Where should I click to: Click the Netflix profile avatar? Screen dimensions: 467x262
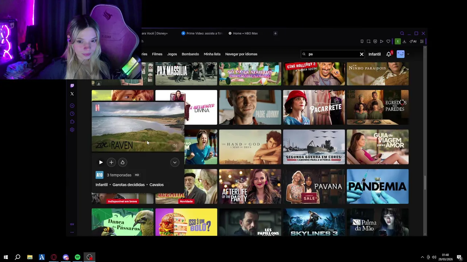click(401, 54)
